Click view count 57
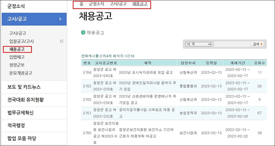275x146 pixels. click(260, 113)
